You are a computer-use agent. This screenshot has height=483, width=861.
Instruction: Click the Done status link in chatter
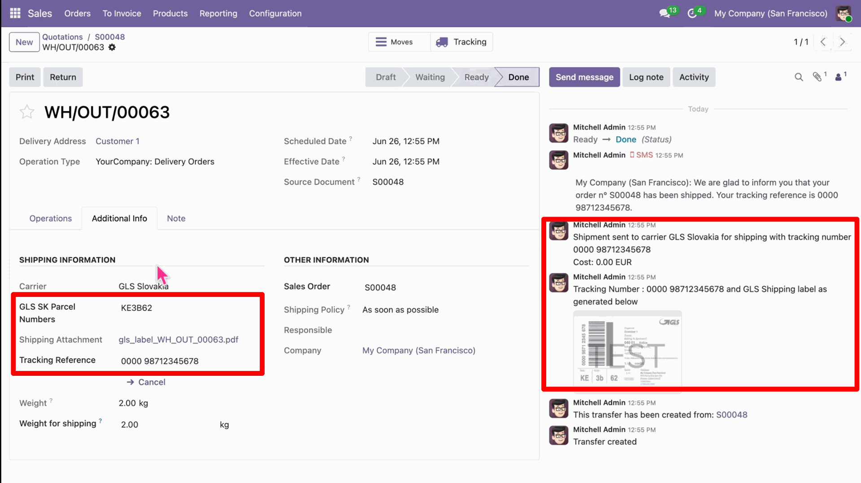click(x=626, y=139)
